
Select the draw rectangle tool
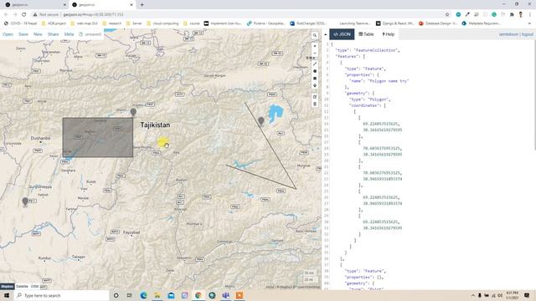(x=315, y=78)
